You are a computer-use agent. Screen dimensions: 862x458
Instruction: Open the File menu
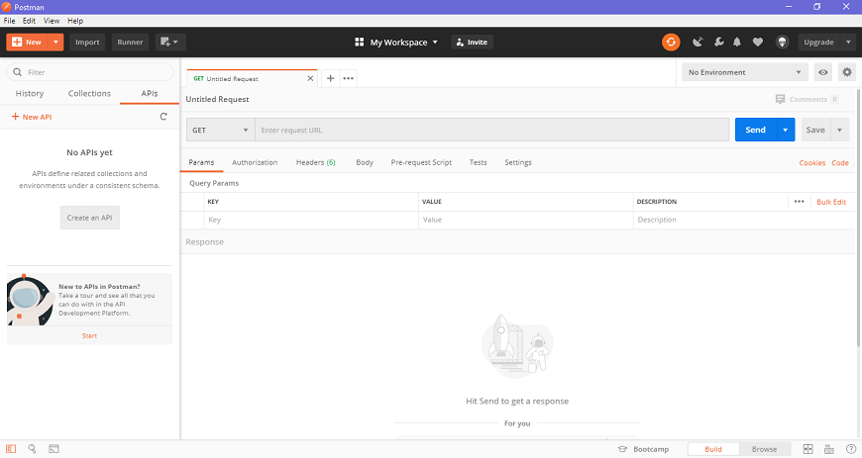pos(9,21)
